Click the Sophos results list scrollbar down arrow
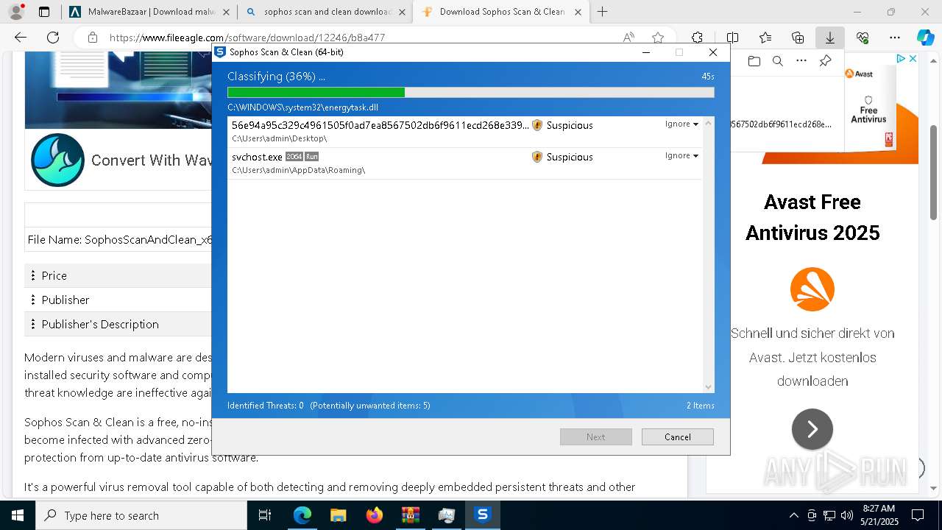 [708, 387]
